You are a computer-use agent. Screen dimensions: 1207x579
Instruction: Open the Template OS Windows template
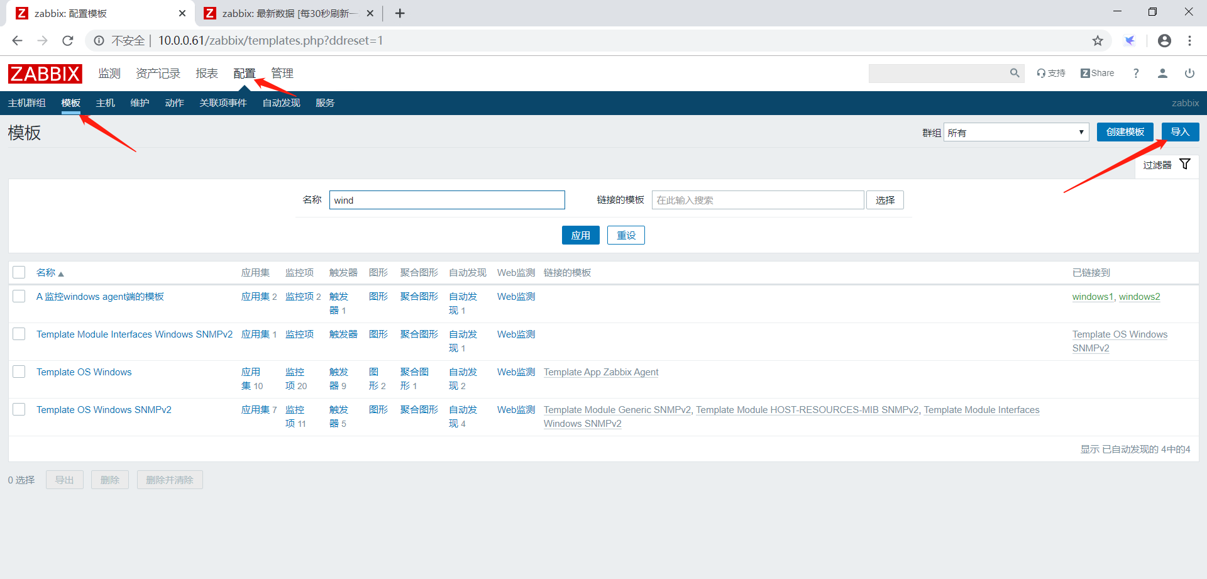coord(84,372)
